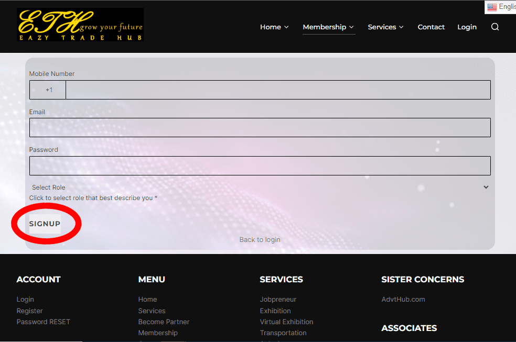This screenshot has height=342, width=516.
Task: Visit the AdvtHub.com sister site link
Action: [403, 300]
